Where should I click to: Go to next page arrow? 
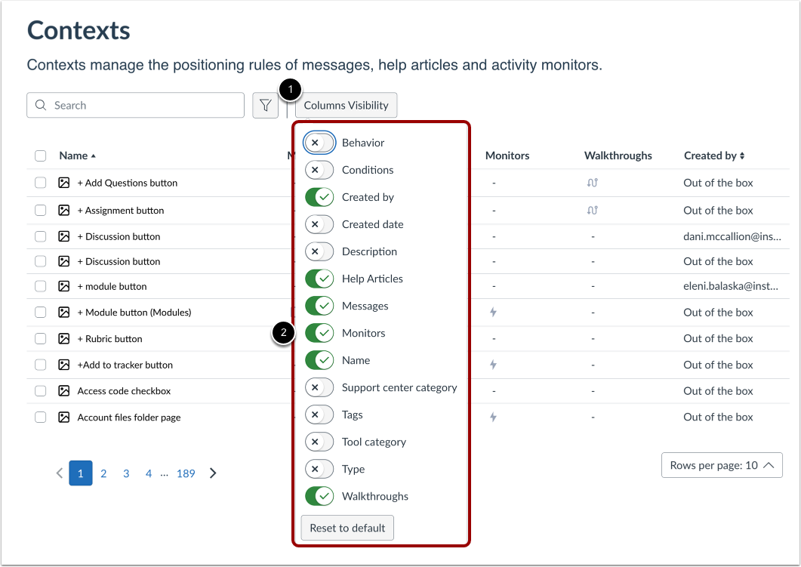[x=213, y=473]
